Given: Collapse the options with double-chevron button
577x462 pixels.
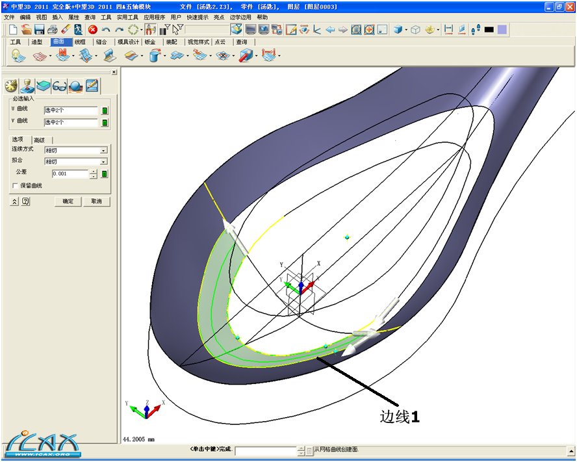Looking at the screenshot, I should tap(15, 201).
